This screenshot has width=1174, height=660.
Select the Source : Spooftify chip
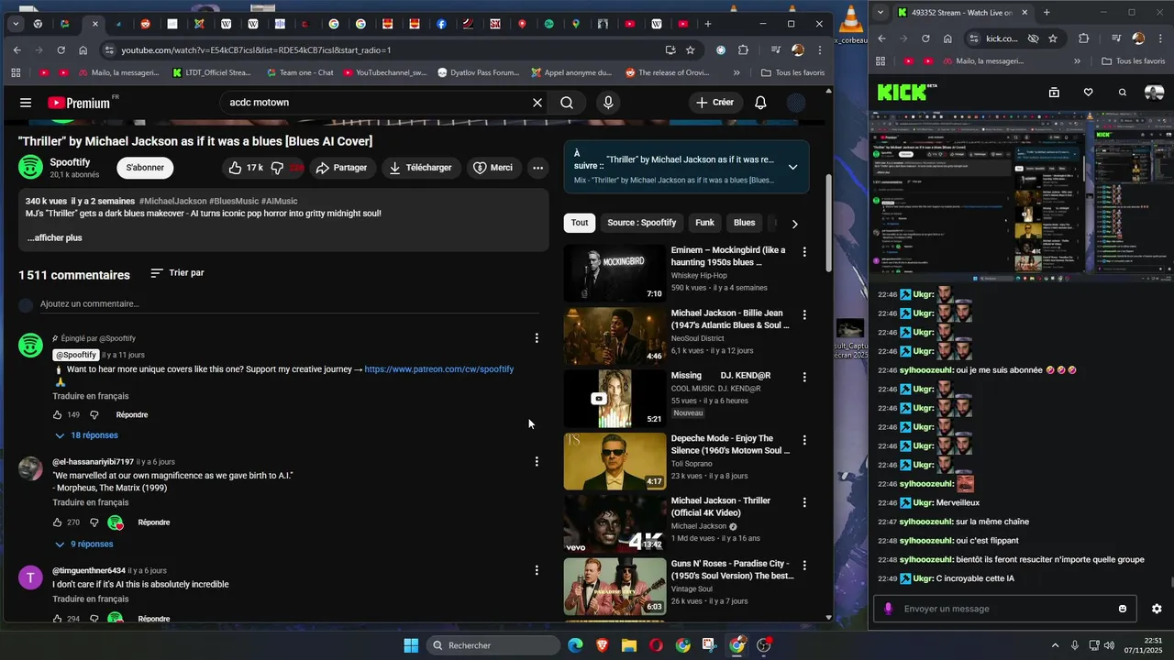[641, 223]
